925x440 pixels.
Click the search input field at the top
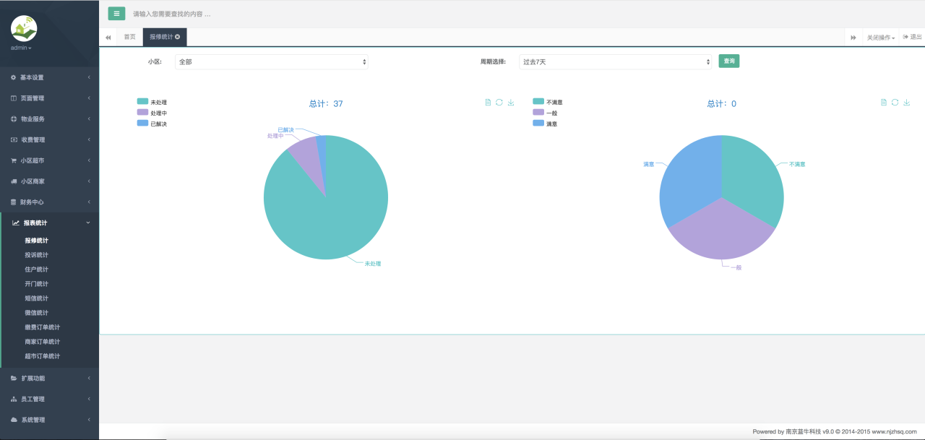289,14
